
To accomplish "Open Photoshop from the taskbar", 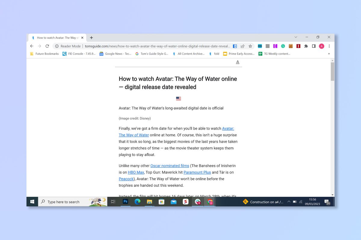I will pos(125,202).
